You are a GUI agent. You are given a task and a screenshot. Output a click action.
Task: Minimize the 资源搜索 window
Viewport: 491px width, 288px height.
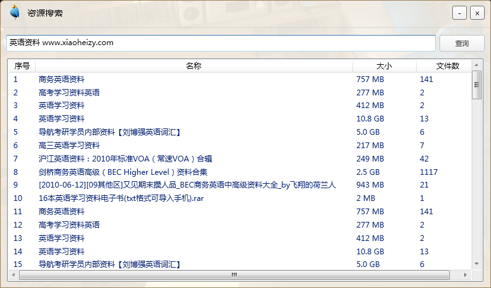[459, 13]
